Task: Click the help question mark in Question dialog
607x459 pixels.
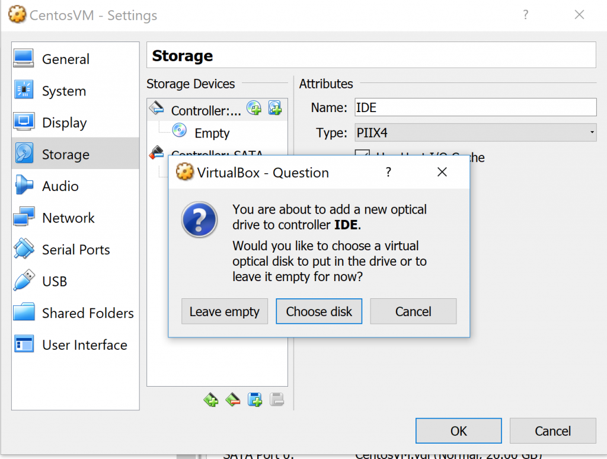Action: (388, 172)
